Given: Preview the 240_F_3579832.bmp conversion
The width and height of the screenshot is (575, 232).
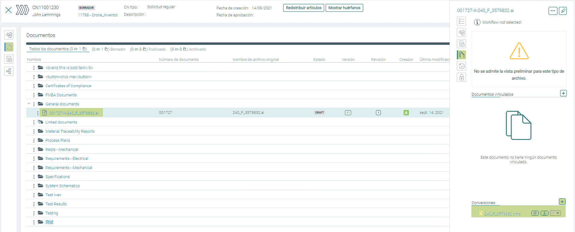Looking at the screenshot, I should (x=535, y=213).
